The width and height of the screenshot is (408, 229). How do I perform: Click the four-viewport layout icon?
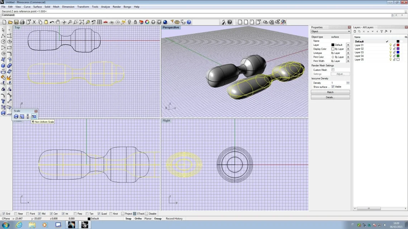coord(99,22)
